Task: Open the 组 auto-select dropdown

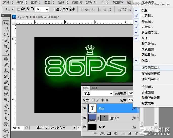Action: pyautogui.click(x=42, y=10)
